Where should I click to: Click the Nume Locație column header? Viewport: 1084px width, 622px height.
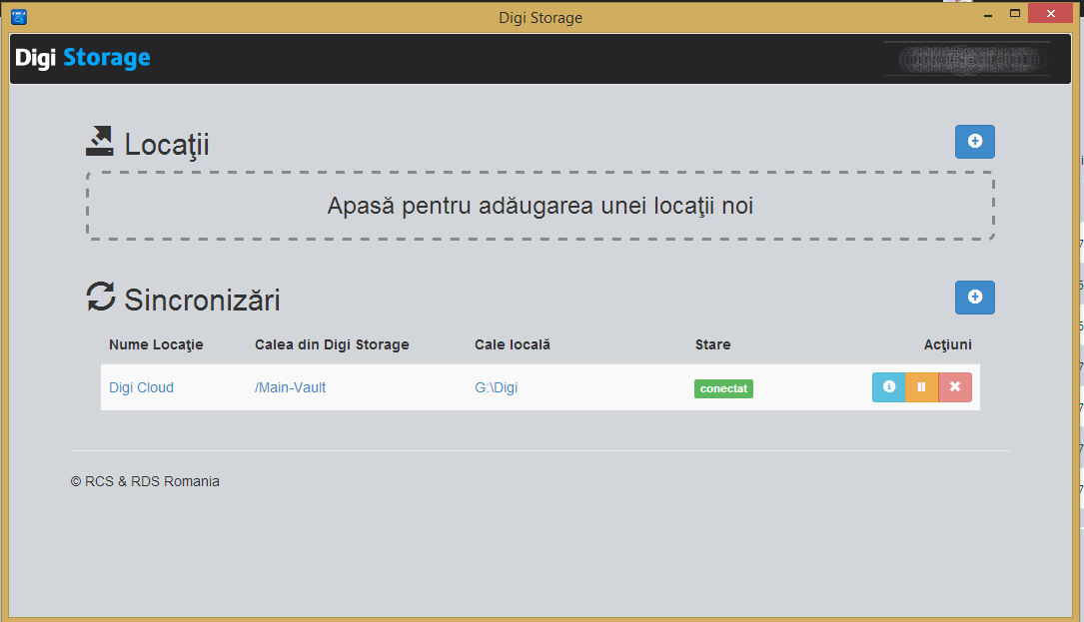click(x=156, y=344)
